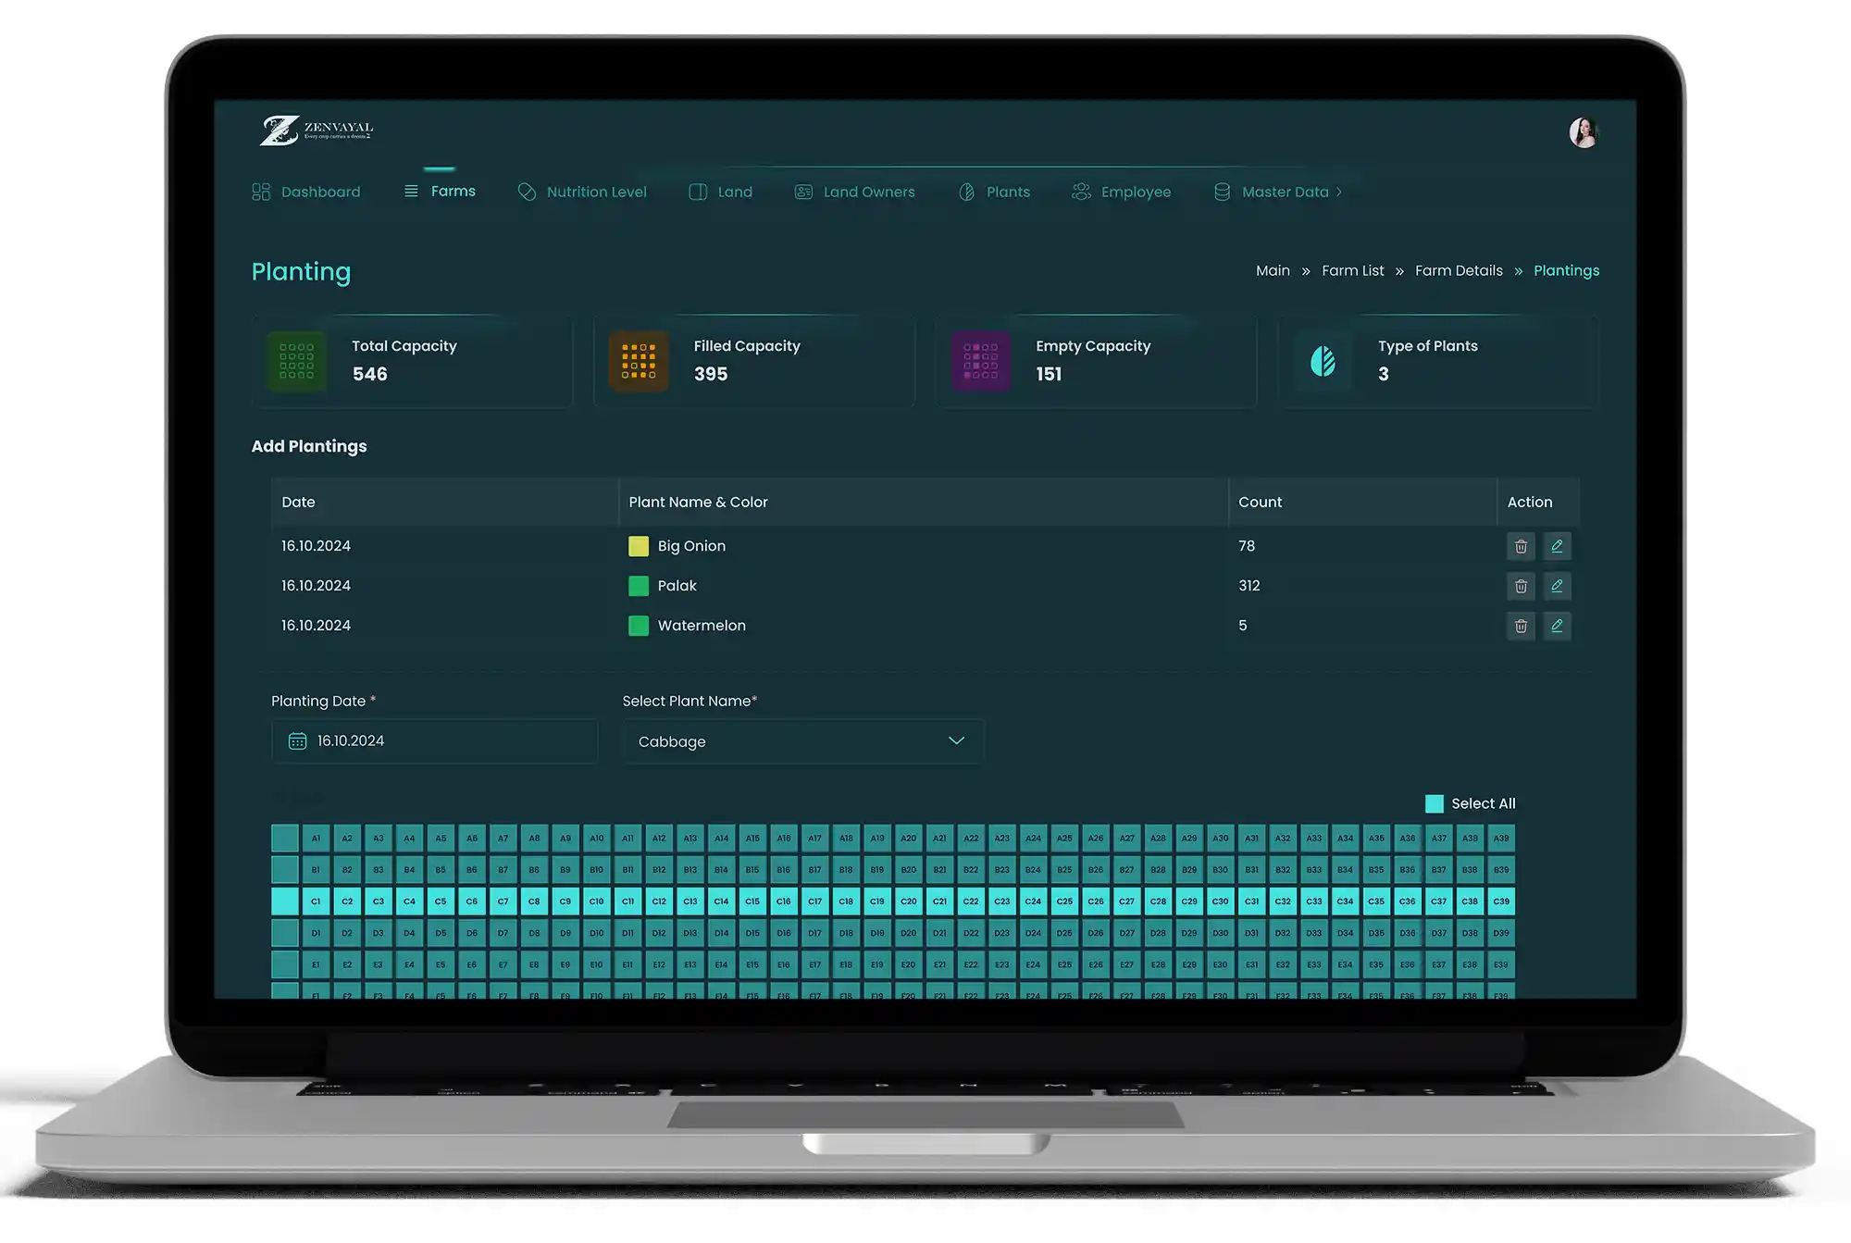Screen dimensions: 1851x1243
Task: Go to the Dashboard tab
Action: point(306,192)
